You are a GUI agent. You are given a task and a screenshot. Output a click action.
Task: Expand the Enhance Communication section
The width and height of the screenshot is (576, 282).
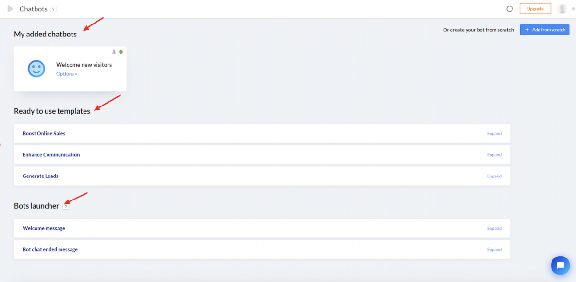494,155
